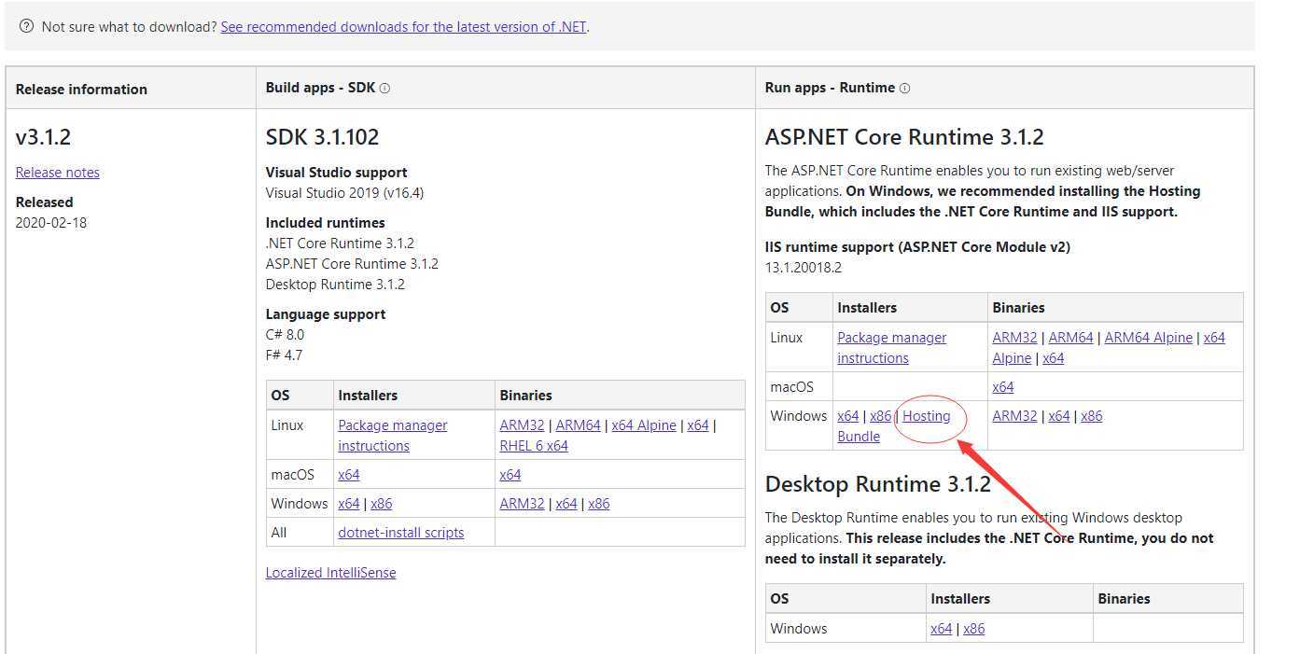Download the SDK Windows x64 installer
This screenshot has height=654, width=1314.
click(349, 504)
